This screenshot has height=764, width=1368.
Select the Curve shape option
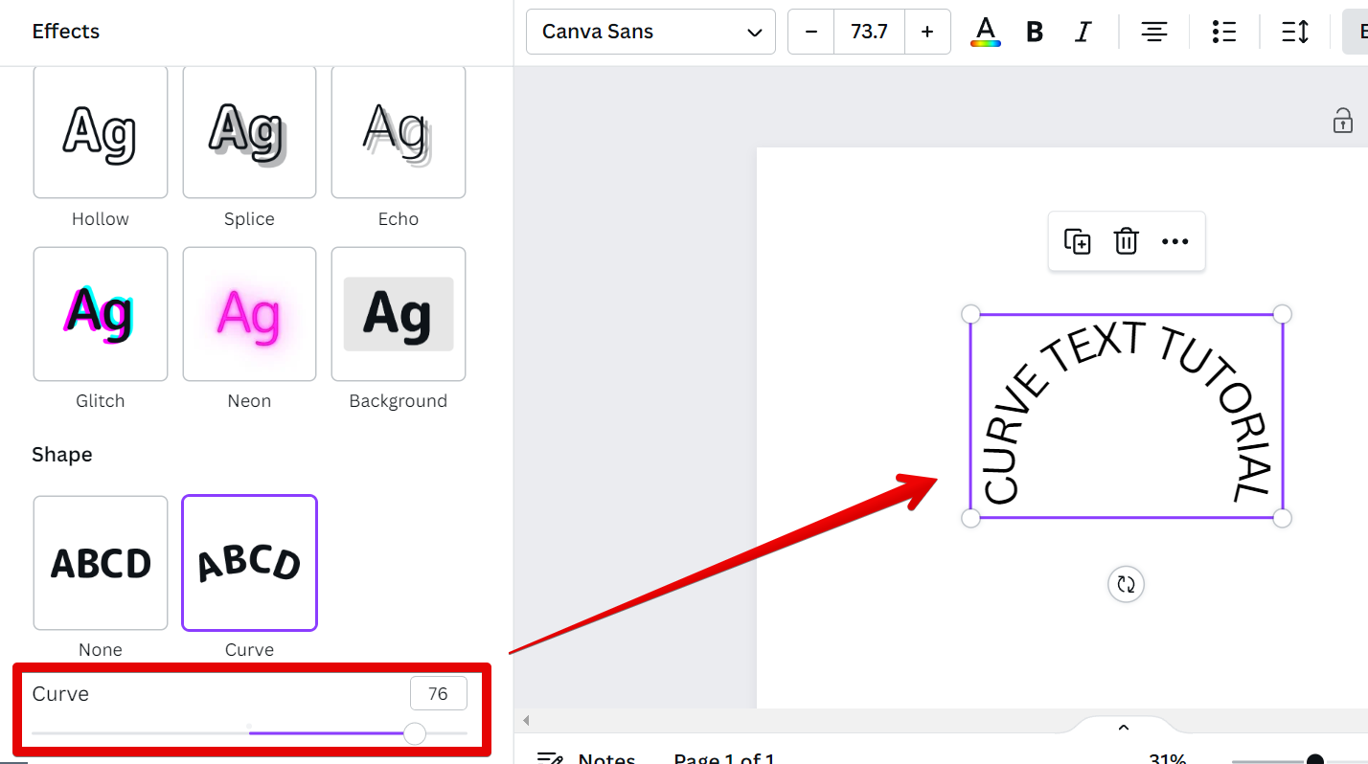pyautogui.click(x=249, y=563)
